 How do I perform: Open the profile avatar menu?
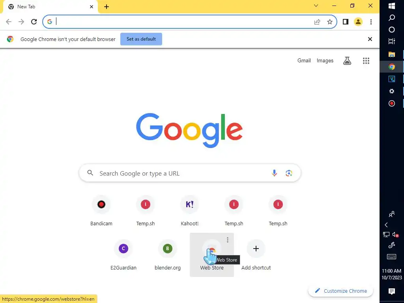click(x=358, y=22)
